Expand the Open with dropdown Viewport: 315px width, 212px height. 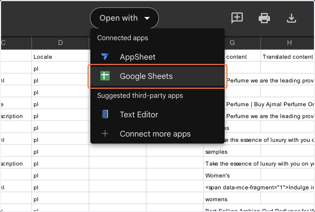(x=124, y=18)
